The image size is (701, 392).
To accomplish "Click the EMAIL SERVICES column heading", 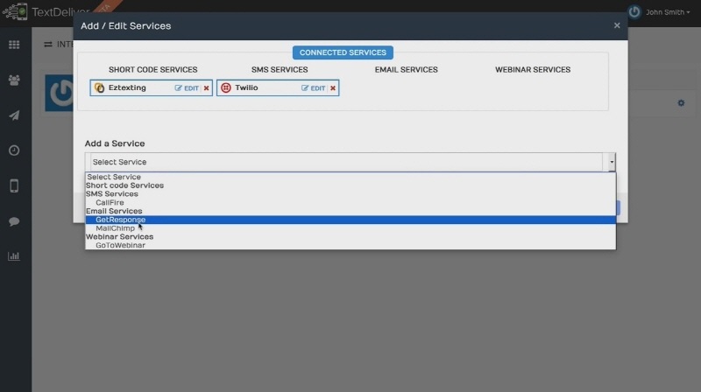I will (x=406, y=70).
